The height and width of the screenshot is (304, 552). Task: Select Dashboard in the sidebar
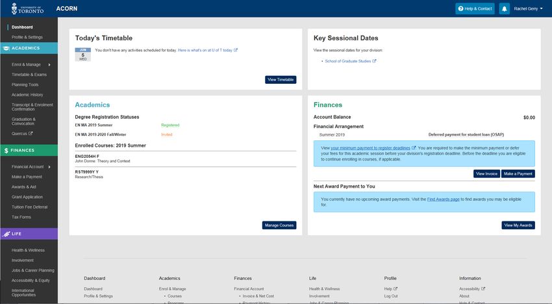pyautogui.click(x=22, y=27)
